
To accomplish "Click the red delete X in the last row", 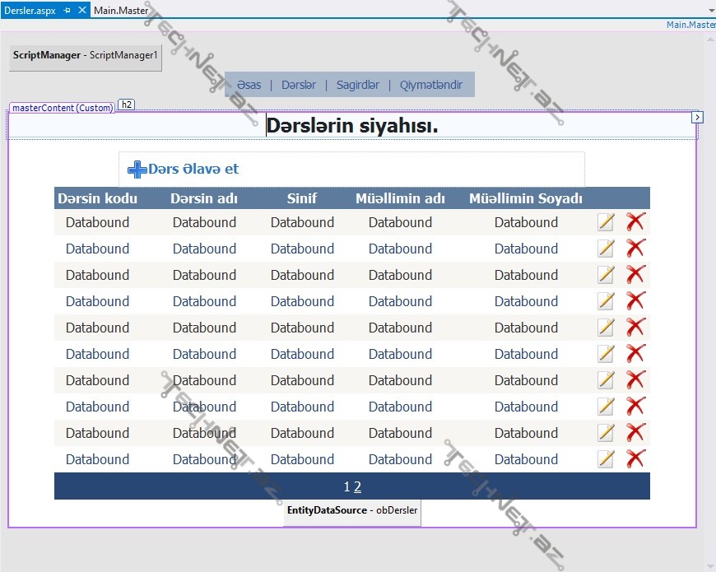I will pos(635,459).
